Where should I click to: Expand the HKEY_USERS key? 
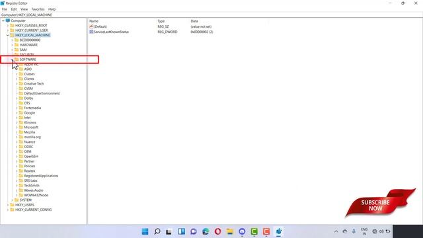point(8,205)
